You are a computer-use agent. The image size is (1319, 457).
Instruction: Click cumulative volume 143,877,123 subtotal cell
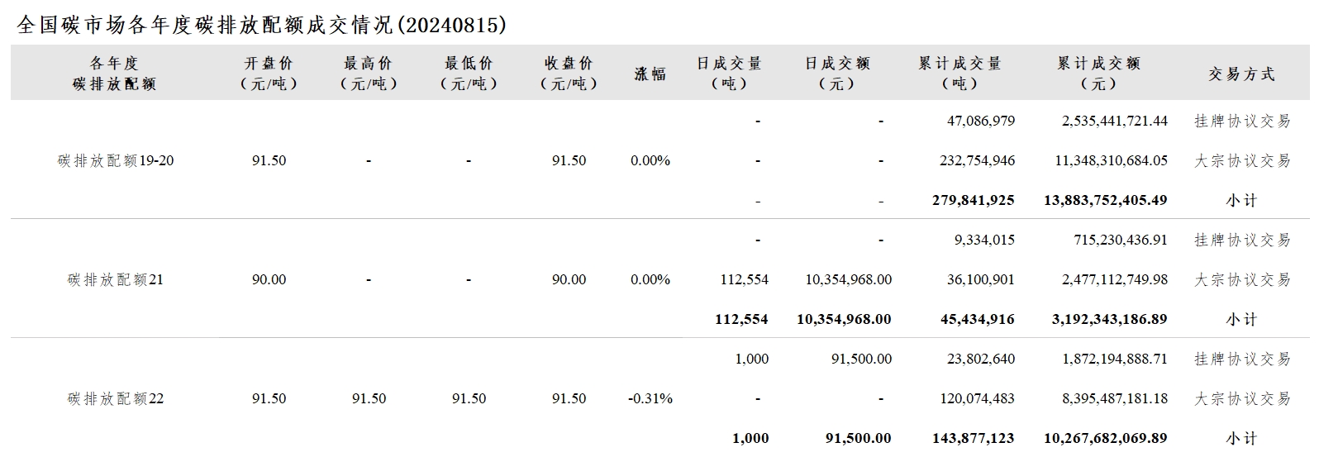tap(974, 438)
